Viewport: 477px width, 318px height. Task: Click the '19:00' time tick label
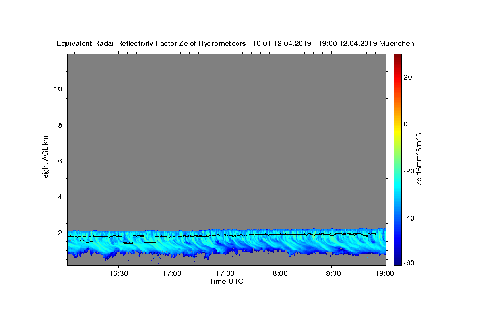(384, 273)
